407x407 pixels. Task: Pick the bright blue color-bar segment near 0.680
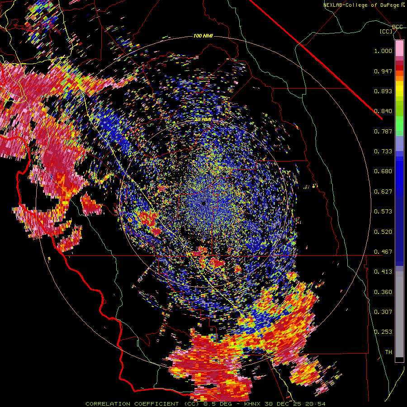(399, 174)
